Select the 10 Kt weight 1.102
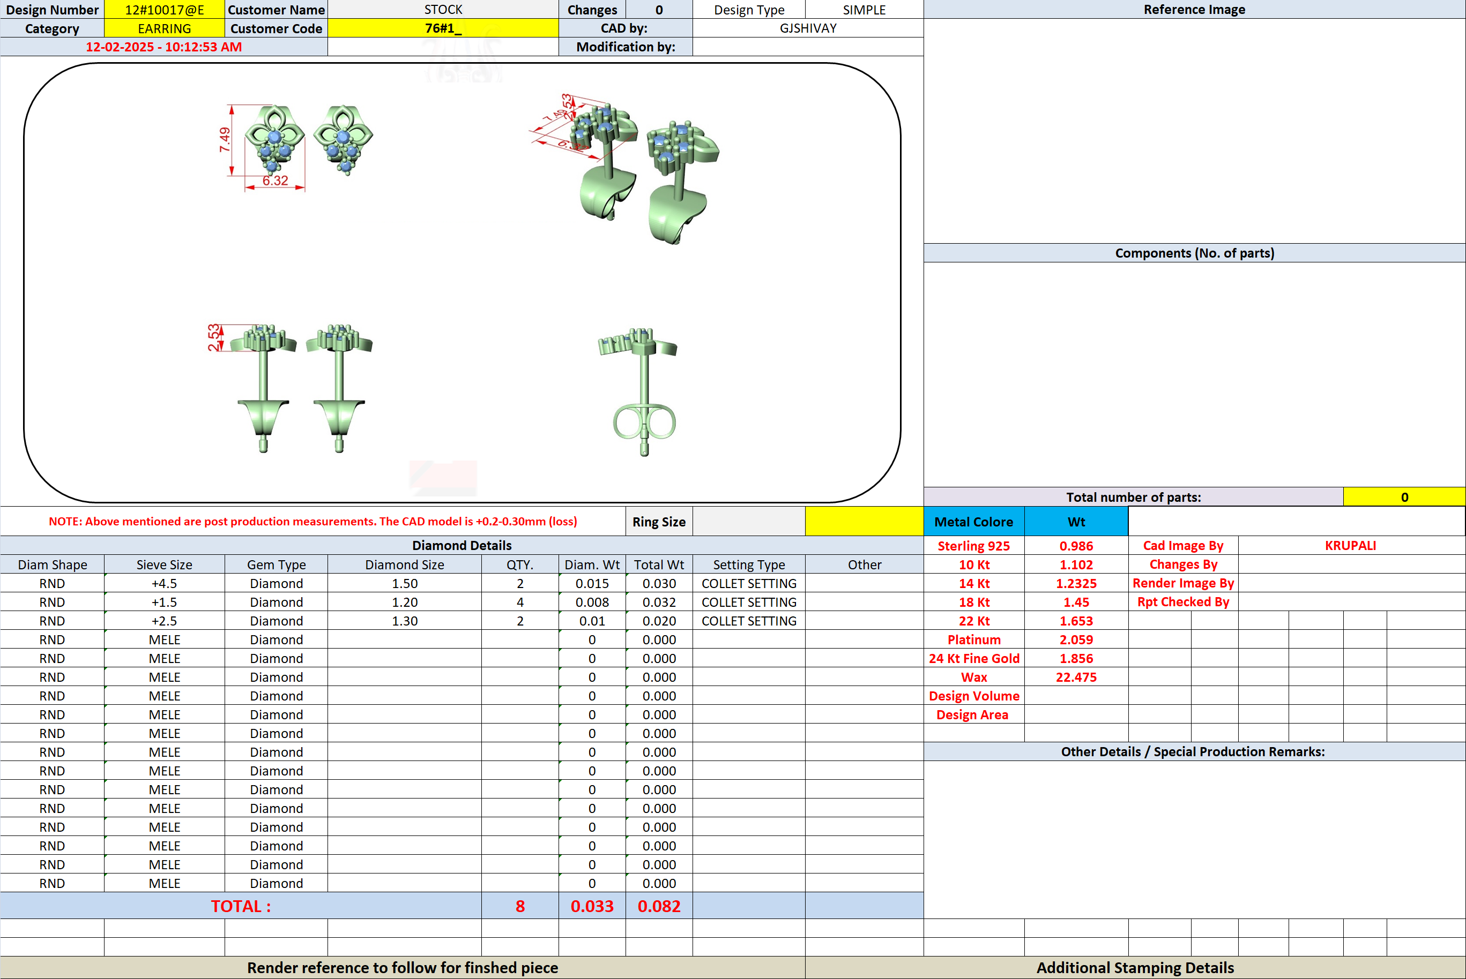This screenshot has height=979, width=1466. point(1076,564)
